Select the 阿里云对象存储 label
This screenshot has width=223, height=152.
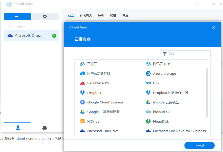point(99,73)
